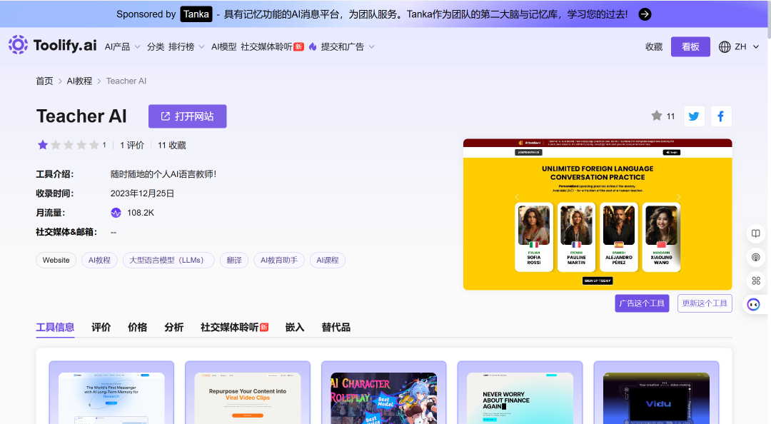Switch to the 社交媒体聆听 tab
The image size is (771, 424).
point(234,328)
